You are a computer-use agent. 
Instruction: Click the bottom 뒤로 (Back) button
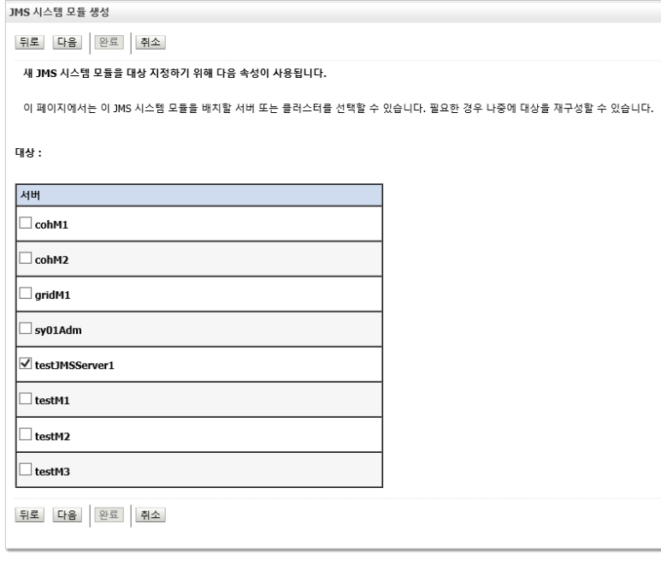pos(30,514)
